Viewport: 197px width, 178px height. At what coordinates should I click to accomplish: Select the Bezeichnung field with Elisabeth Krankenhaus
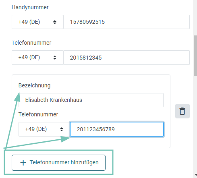click(x=91, y=100)
